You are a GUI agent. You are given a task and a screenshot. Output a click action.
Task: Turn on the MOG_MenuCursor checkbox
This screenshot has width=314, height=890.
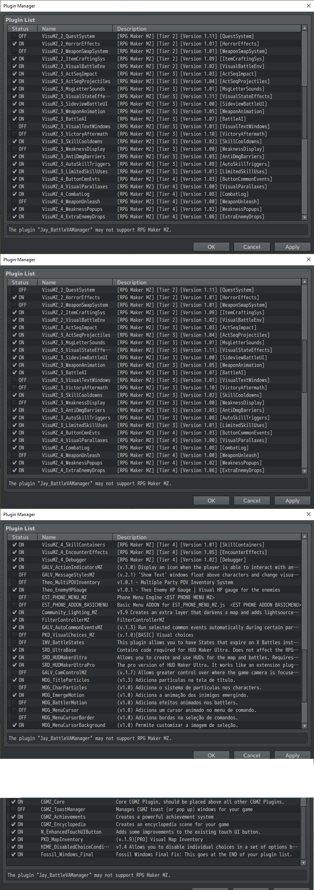pos(14,710)
